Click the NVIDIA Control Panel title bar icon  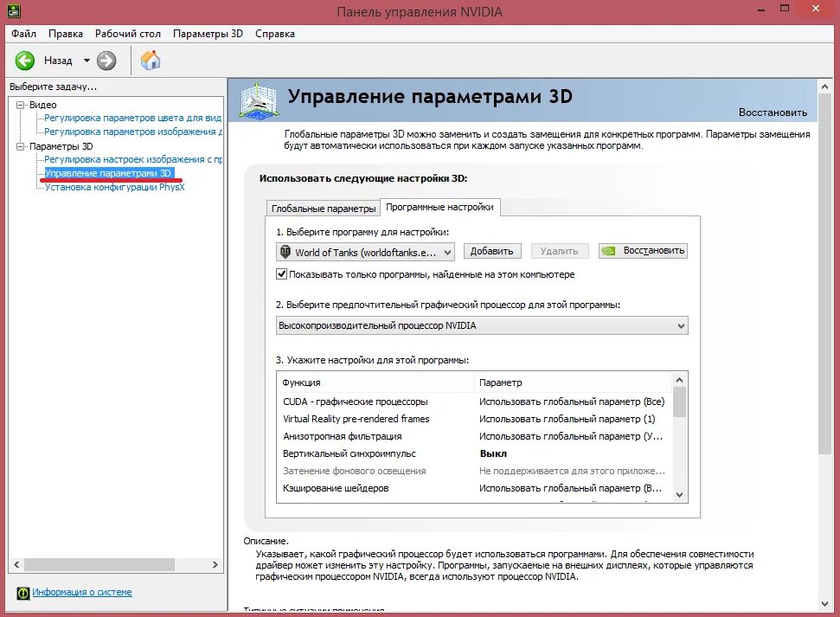pyautogui.click(x=13, y=10)
